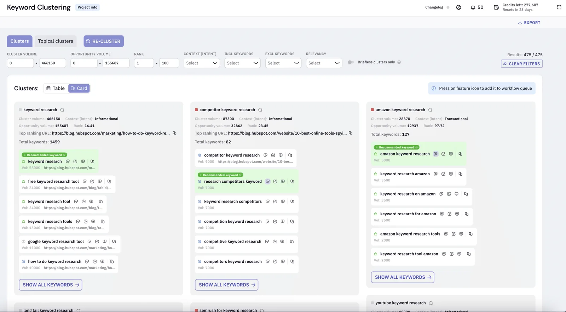Click the fullscreen icon at the top right
Screen dimensions: 566x312
coord(559,7)
